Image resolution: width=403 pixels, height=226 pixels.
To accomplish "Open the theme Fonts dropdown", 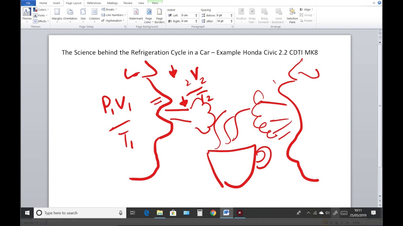I will (x=40, y=15).
